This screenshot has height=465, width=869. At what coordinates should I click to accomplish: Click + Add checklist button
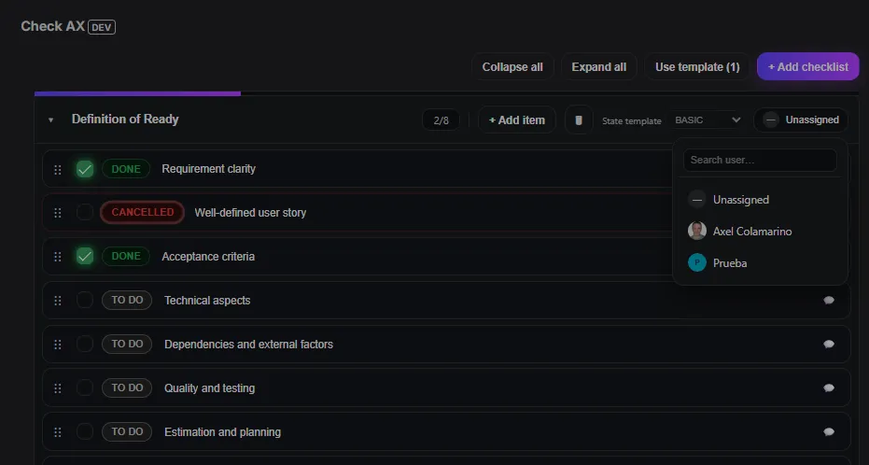click(808, 67)
